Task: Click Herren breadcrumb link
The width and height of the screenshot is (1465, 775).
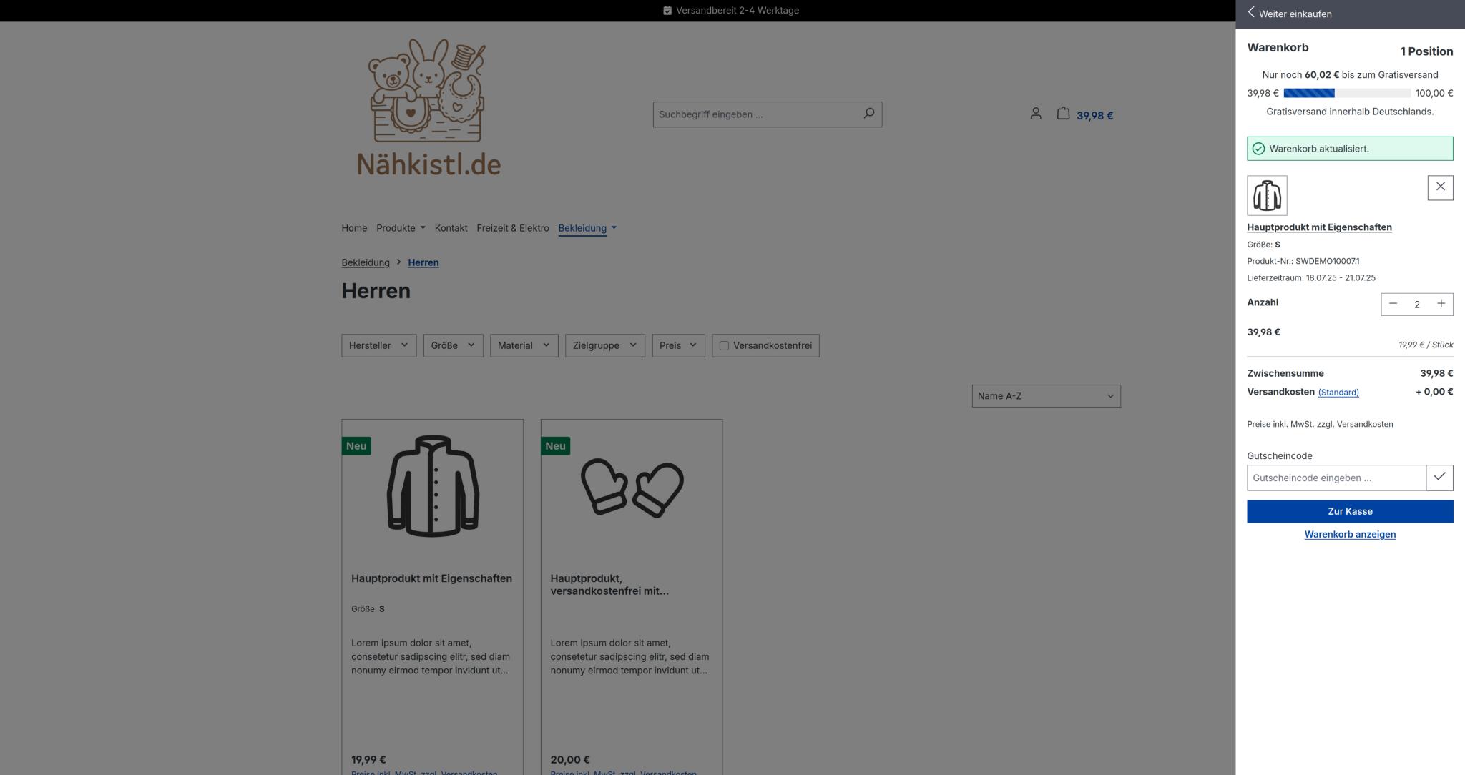Action: click(423, 262)
